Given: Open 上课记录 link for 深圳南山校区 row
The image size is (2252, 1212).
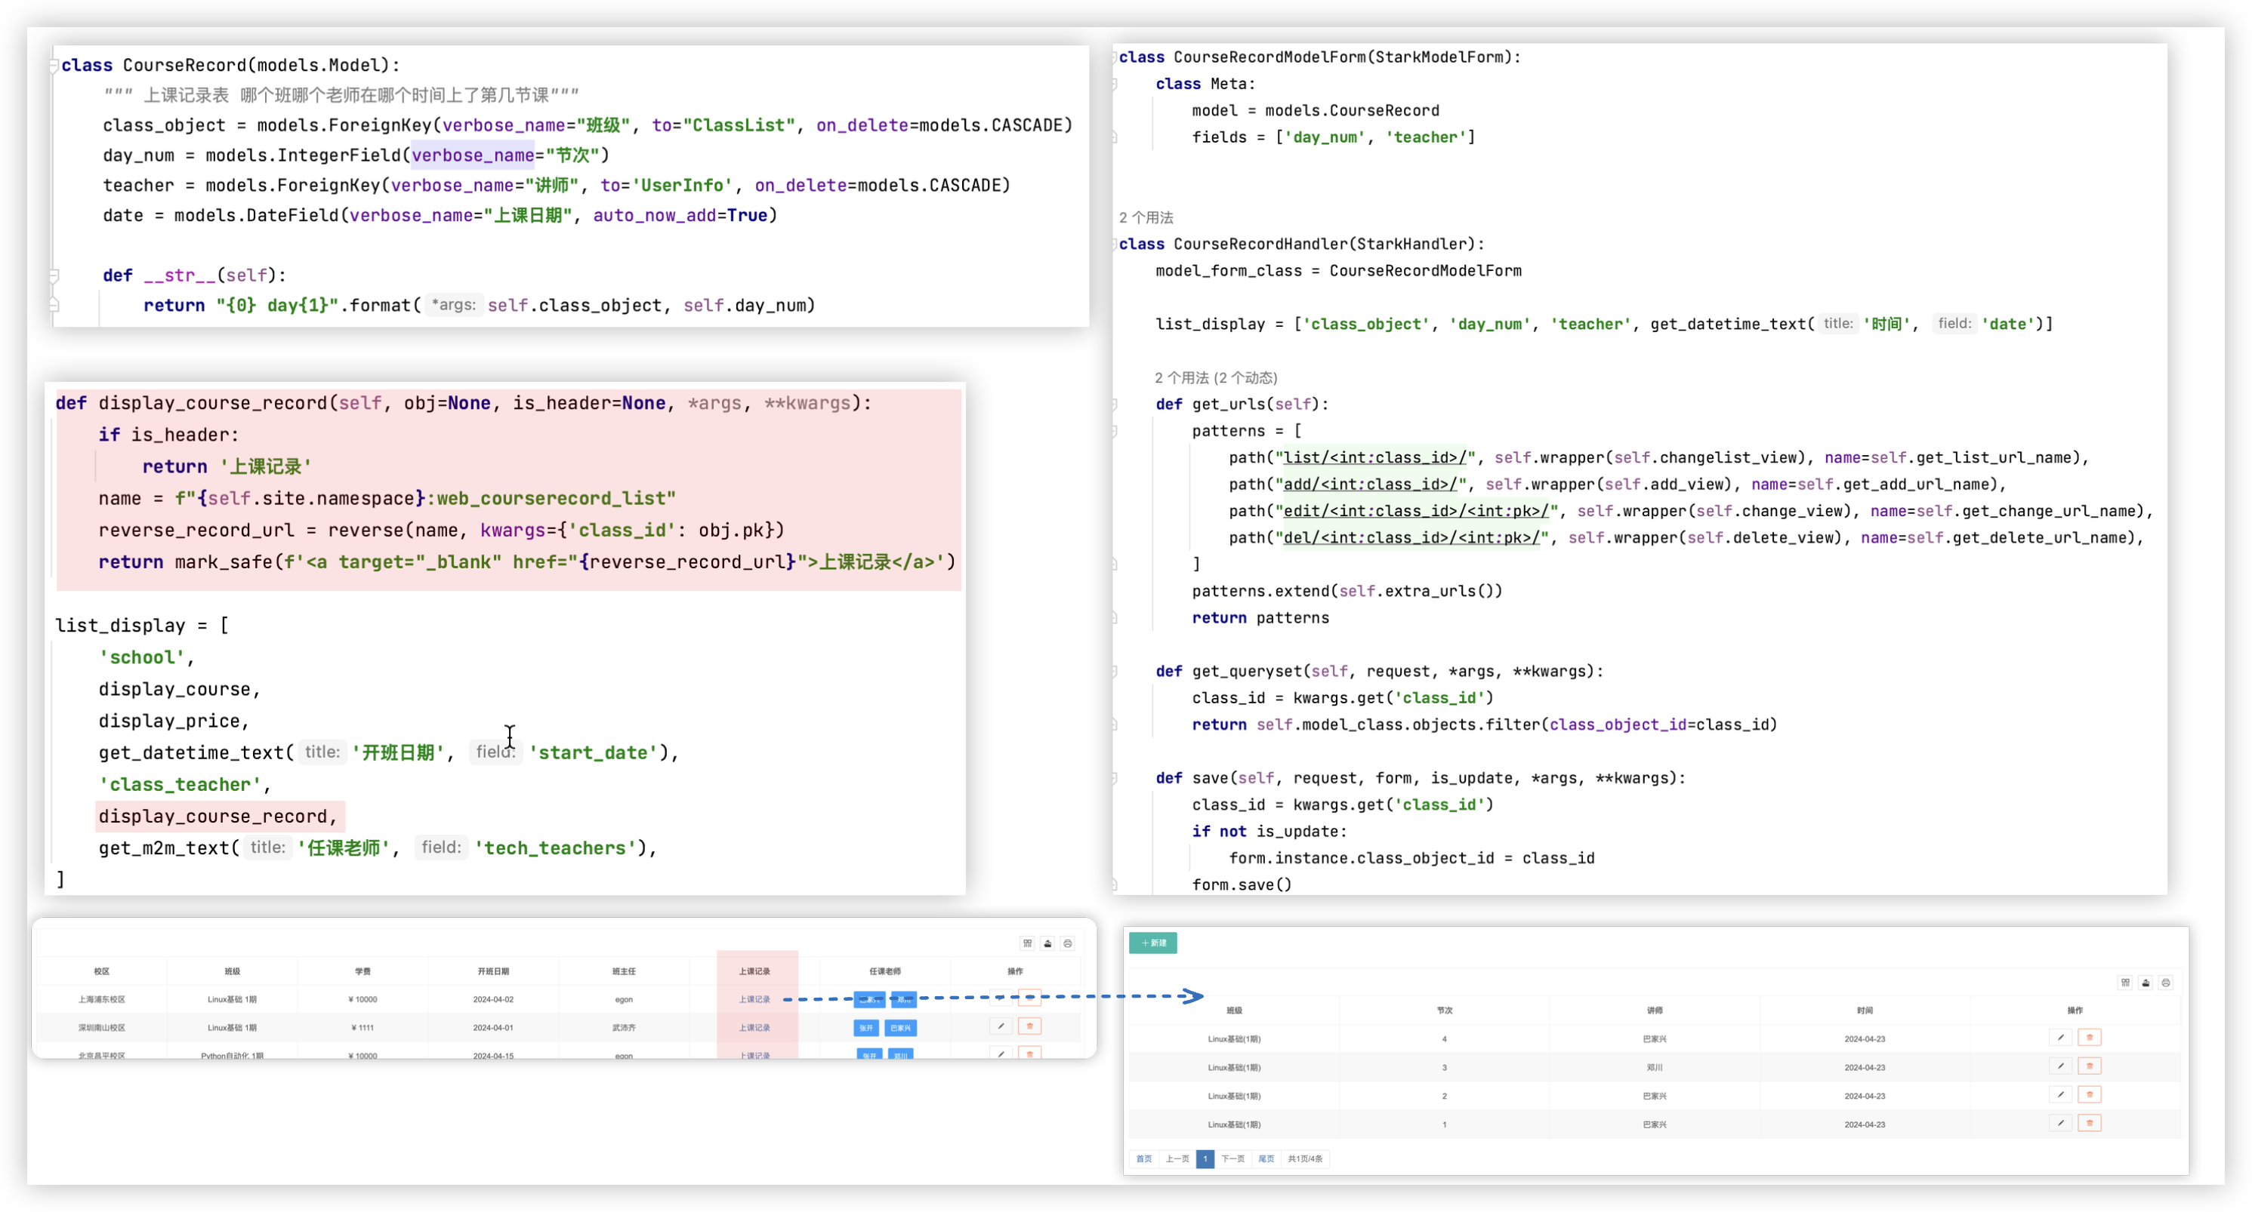Looking at the screenshot, I should coord(754,1028).
